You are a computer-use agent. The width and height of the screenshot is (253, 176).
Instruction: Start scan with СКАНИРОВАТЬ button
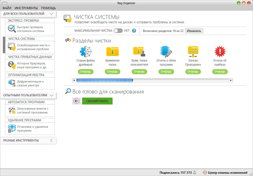(97, 101)
